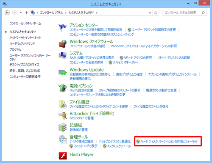Refresh the control panel view
Screen dimensions: 212x163
(156, 13)
